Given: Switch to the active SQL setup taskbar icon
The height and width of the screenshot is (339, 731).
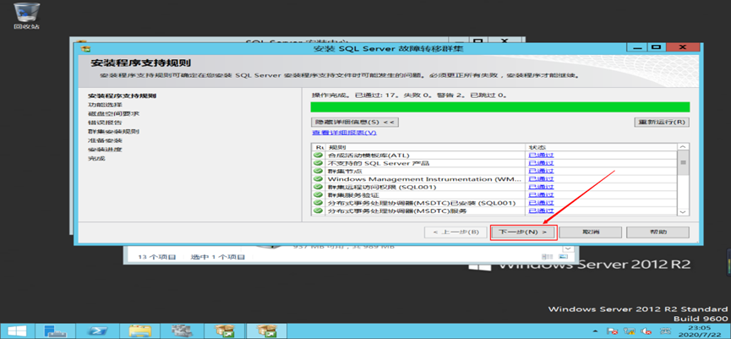Looking at the screenshot, I should point(265,331).
